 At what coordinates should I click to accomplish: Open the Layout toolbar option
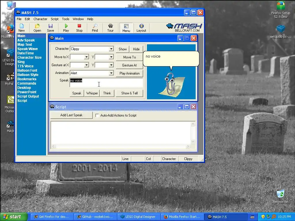(141, 28)
